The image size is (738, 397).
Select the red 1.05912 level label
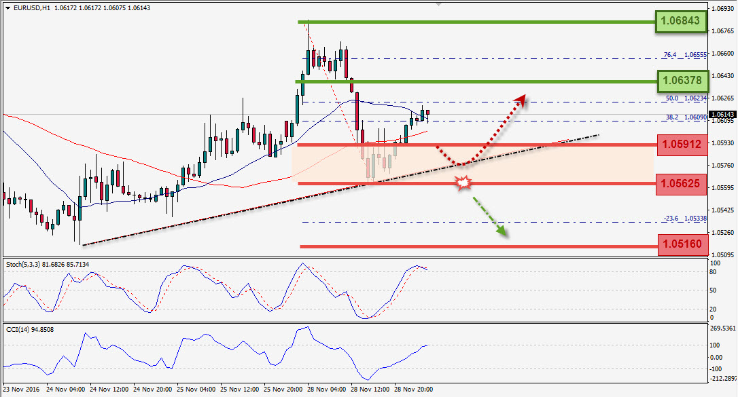(682, 144)
